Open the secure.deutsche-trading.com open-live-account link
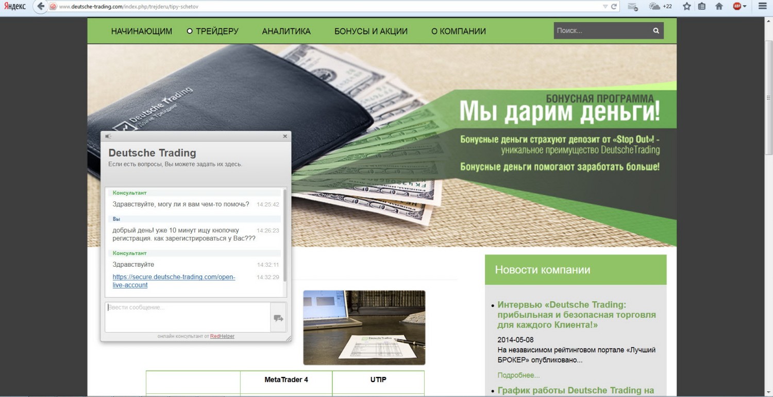The height and width of the screenshot is (397, 773). pos(174,281)
